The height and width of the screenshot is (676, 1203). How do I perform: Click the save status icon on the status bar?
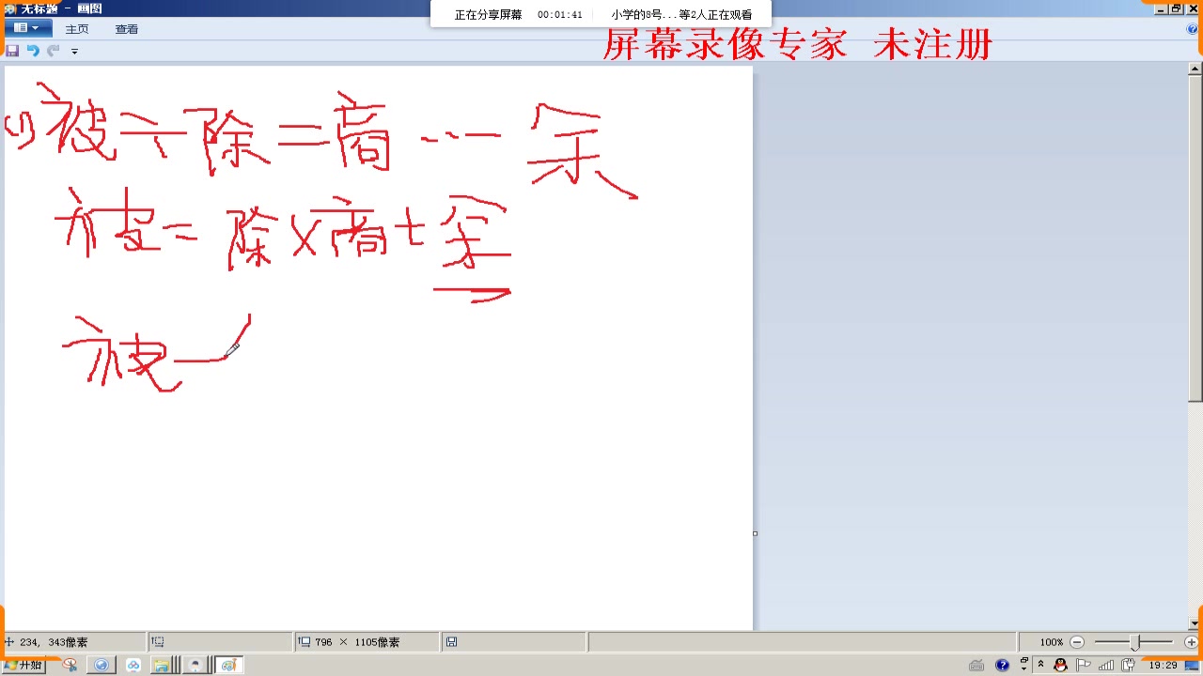[452, 641]
